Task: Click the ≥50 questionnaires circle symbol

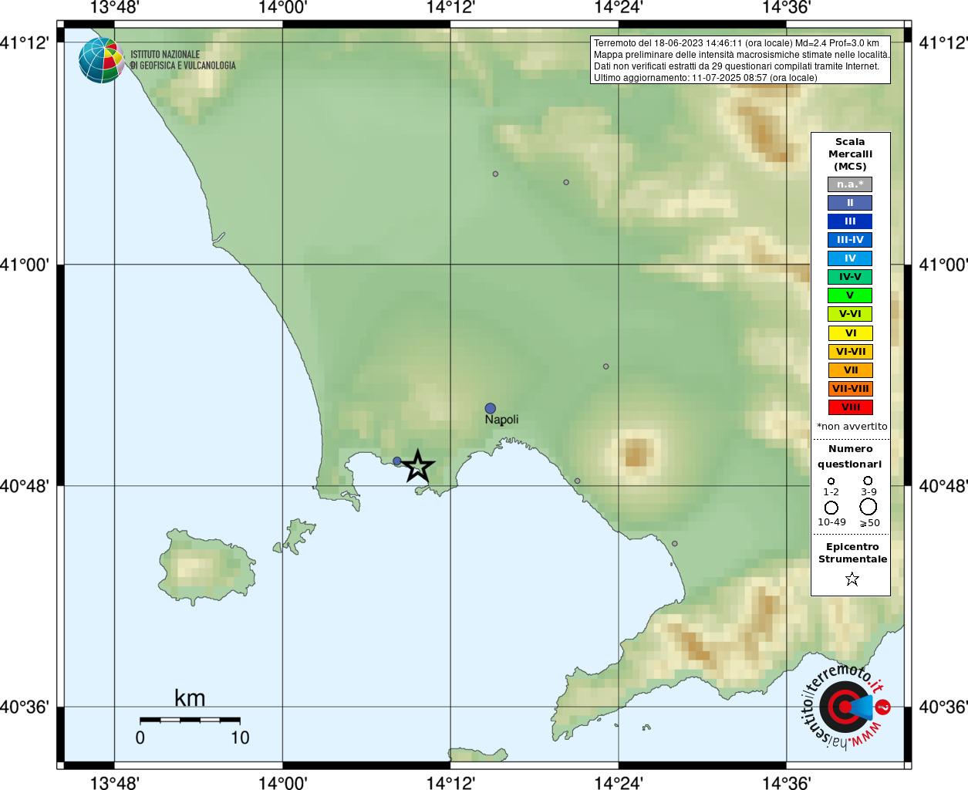Action: point(869,507)
